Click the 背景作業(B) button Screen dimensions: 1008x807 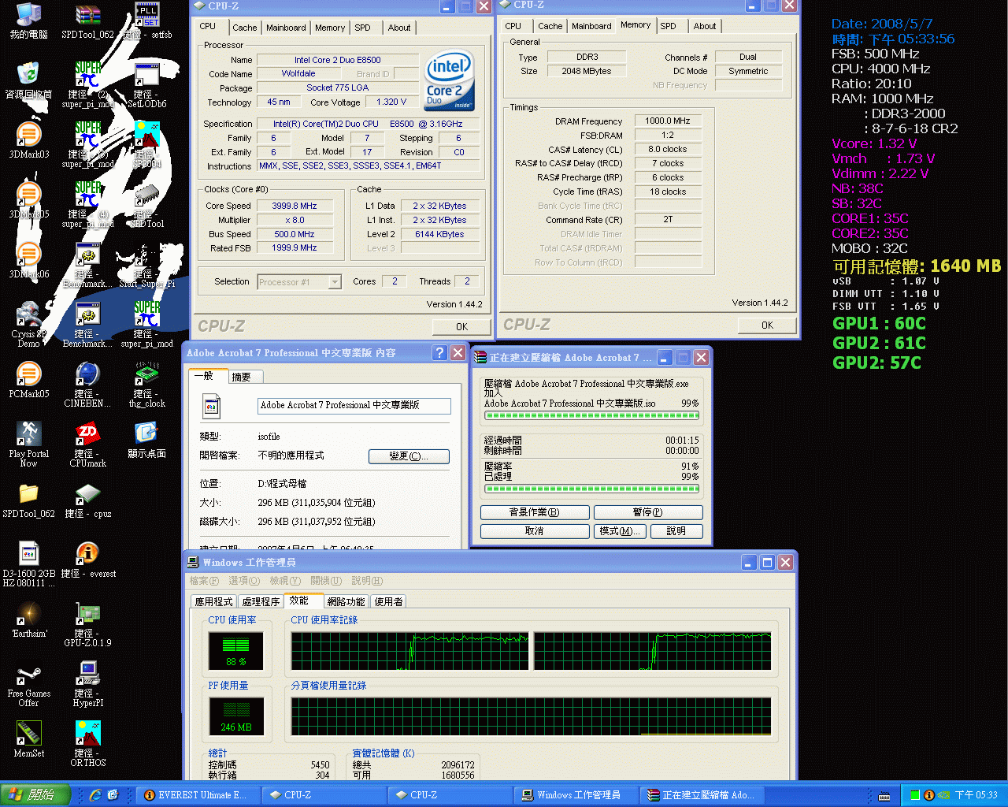coord(535,512)
